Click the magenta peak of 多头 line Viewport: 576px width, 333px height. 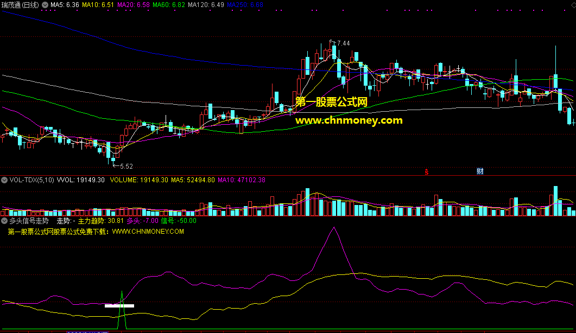point(334,228)
